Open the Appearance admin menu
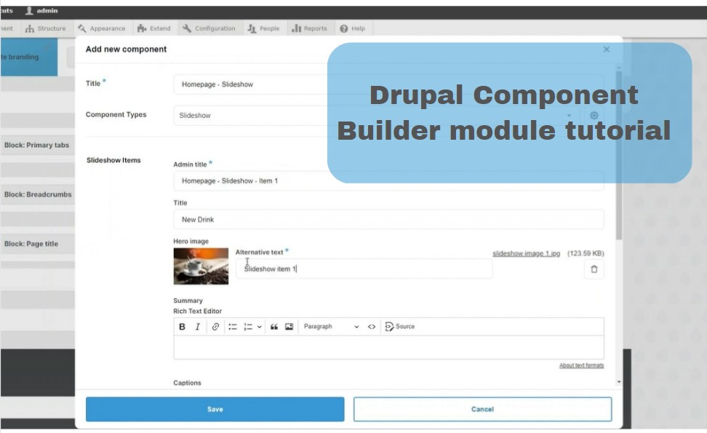The width and height of the screenshot is (707, 433). (x=101, y=28)
